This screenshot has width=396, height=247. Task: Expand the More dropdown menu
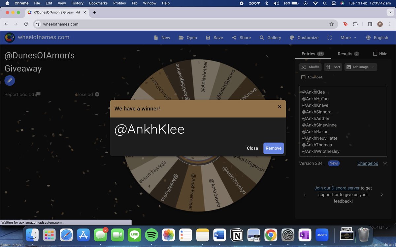tap(348, 38)
